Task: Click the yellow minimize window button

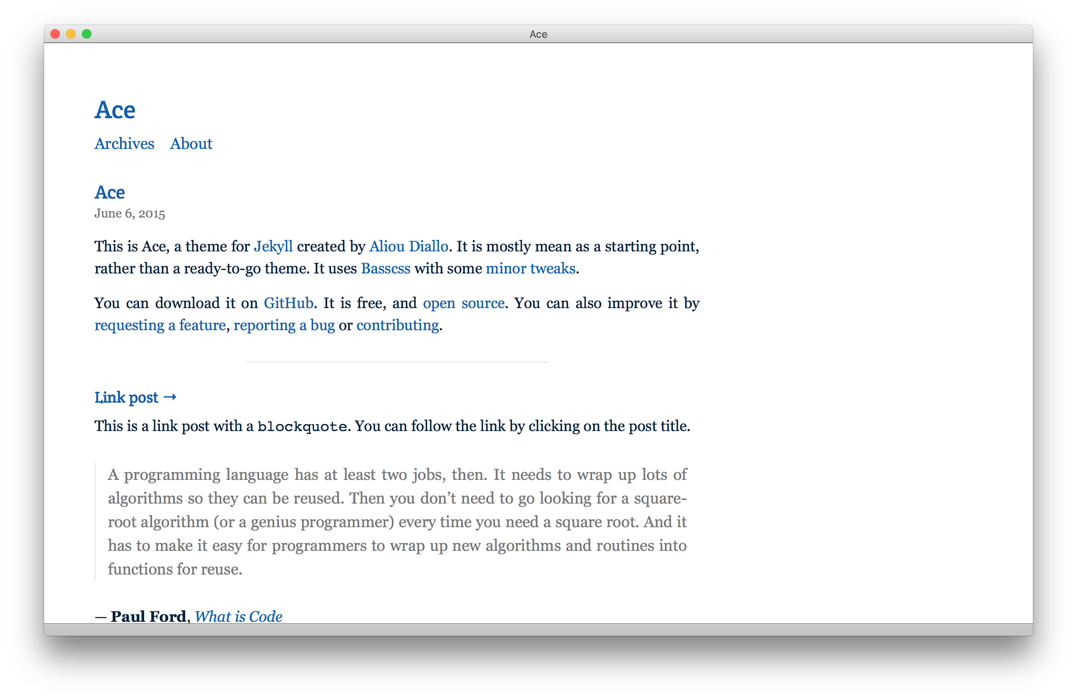Action: coord(71,34)
